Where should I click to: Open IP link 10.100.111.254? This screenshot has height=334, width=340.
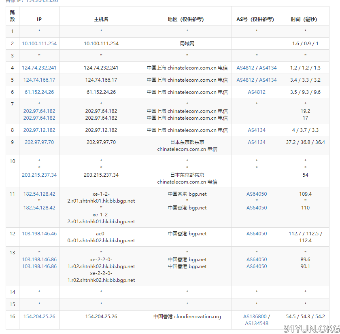click(39, 44)
